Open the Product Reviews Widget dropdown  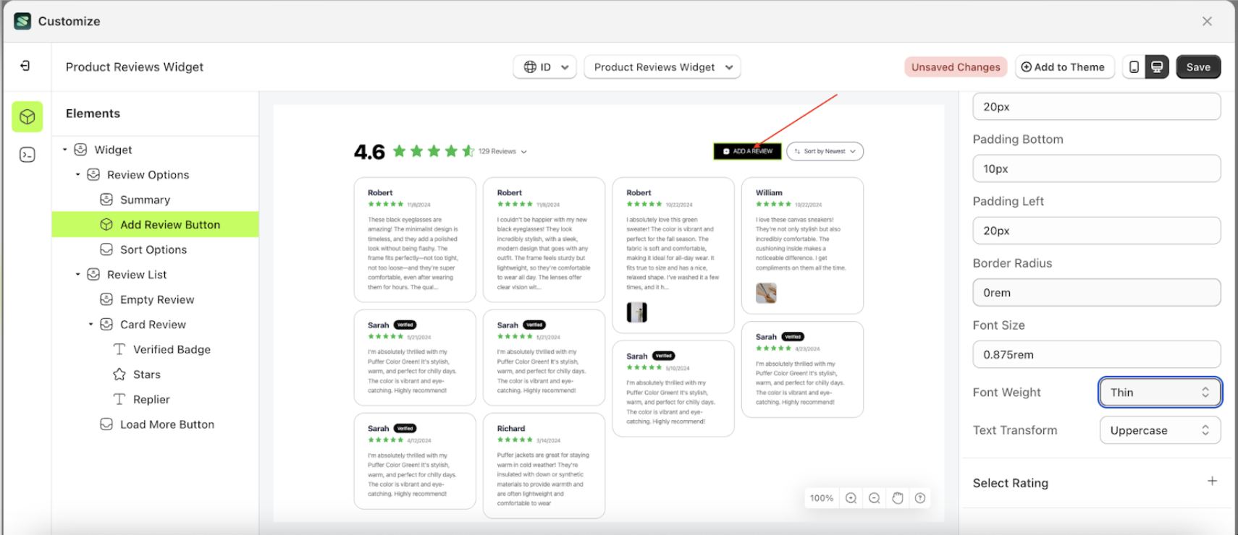tap(662, 67)
